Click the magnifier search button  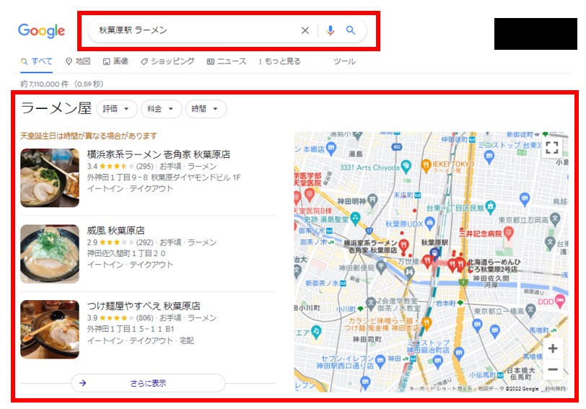[350, 30]
